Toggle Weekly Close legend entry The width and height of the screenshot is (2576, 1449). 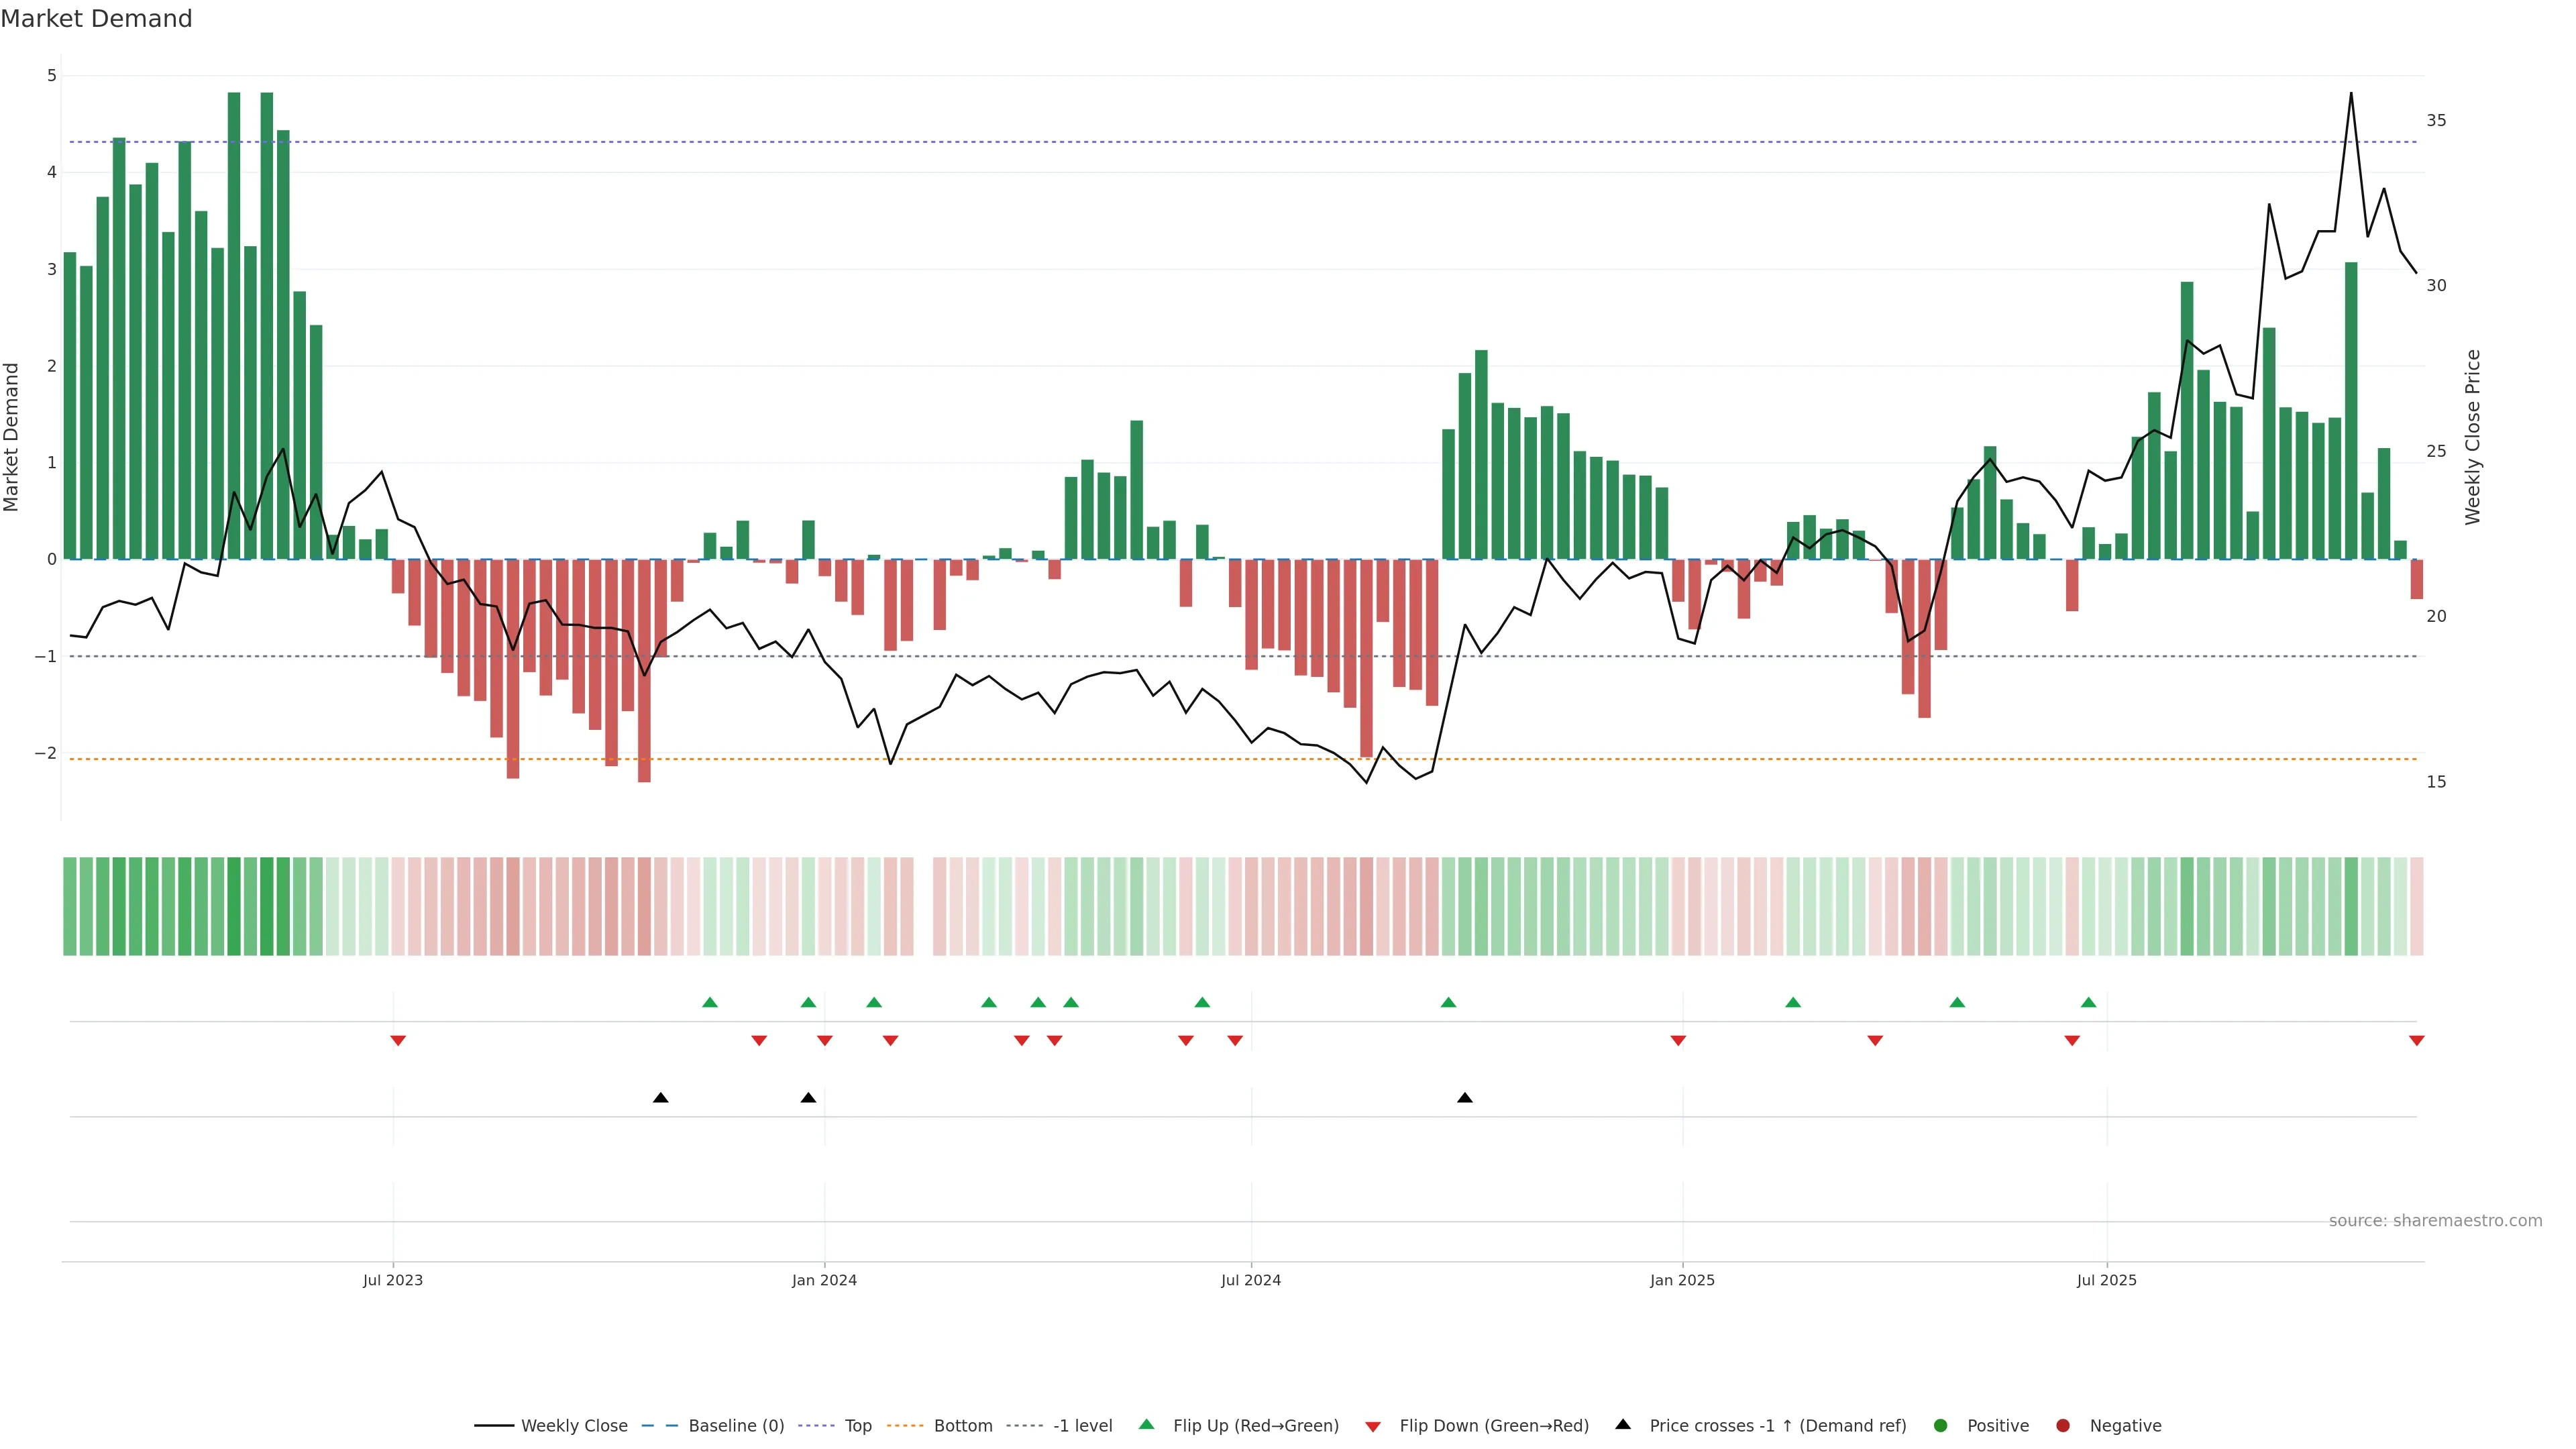pyautogui.click(x=573, y=1426)
